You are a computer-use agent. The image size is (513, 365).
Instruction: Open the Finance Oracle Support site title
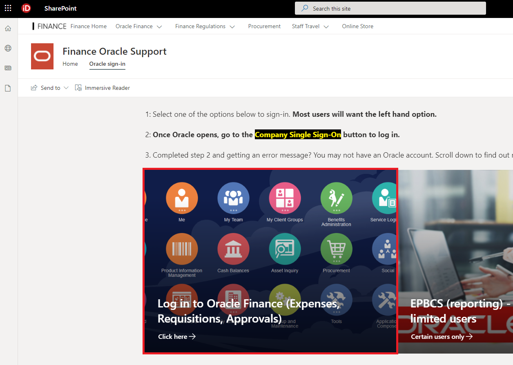[114, 51]
